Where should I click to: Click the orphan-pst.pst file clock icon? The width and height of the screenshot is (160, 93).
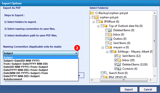(x=96, y=17)
